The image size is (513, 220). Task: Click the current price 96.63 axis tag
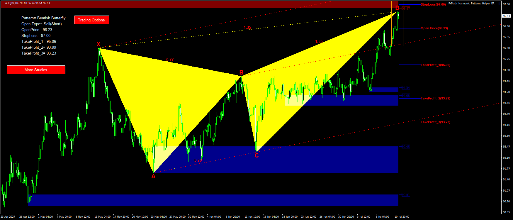click(x=506, y=16)
